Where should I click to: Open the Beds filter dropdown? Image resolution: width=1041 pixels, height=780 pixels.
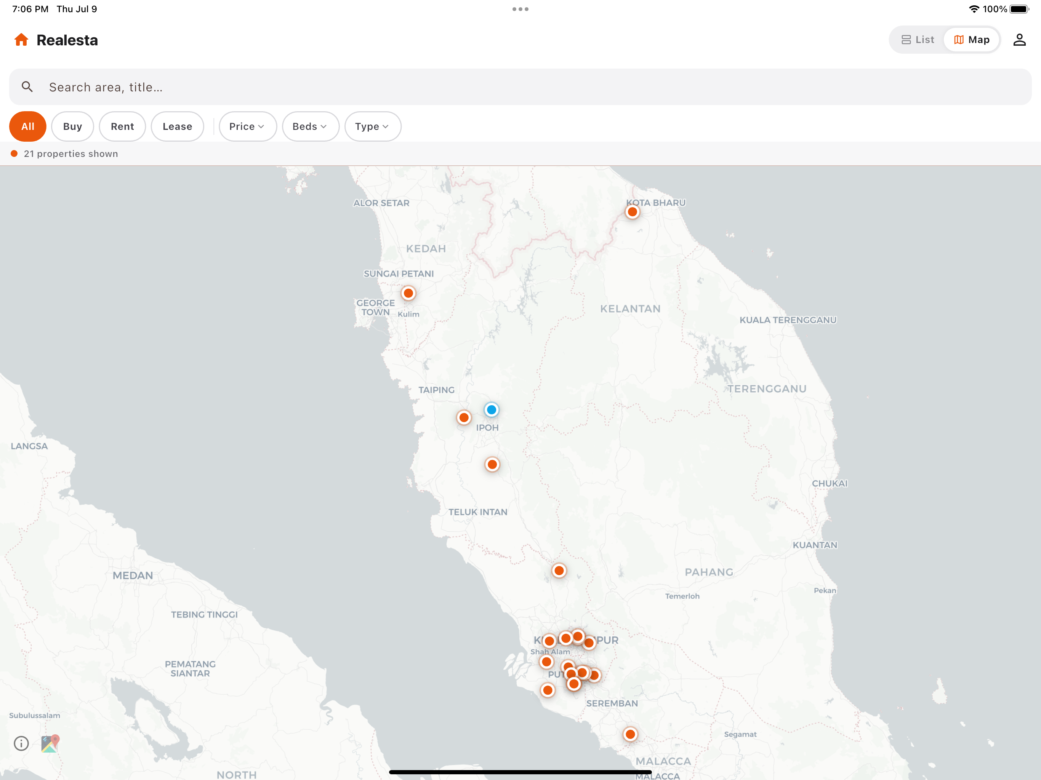click(311, 126)
